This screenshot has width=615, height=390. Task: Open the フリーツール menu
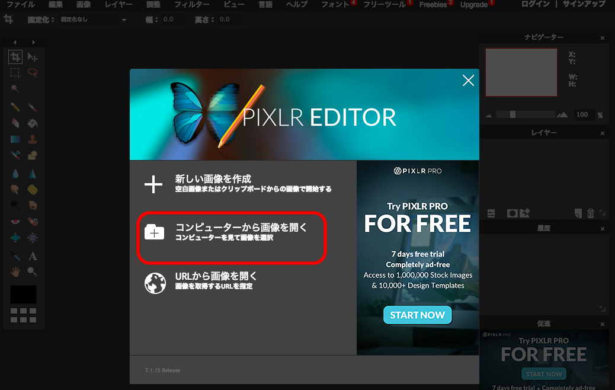385,5
